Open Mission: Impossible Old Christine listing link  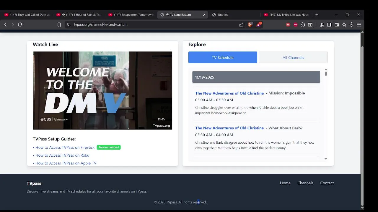click(x=229, y=93)
